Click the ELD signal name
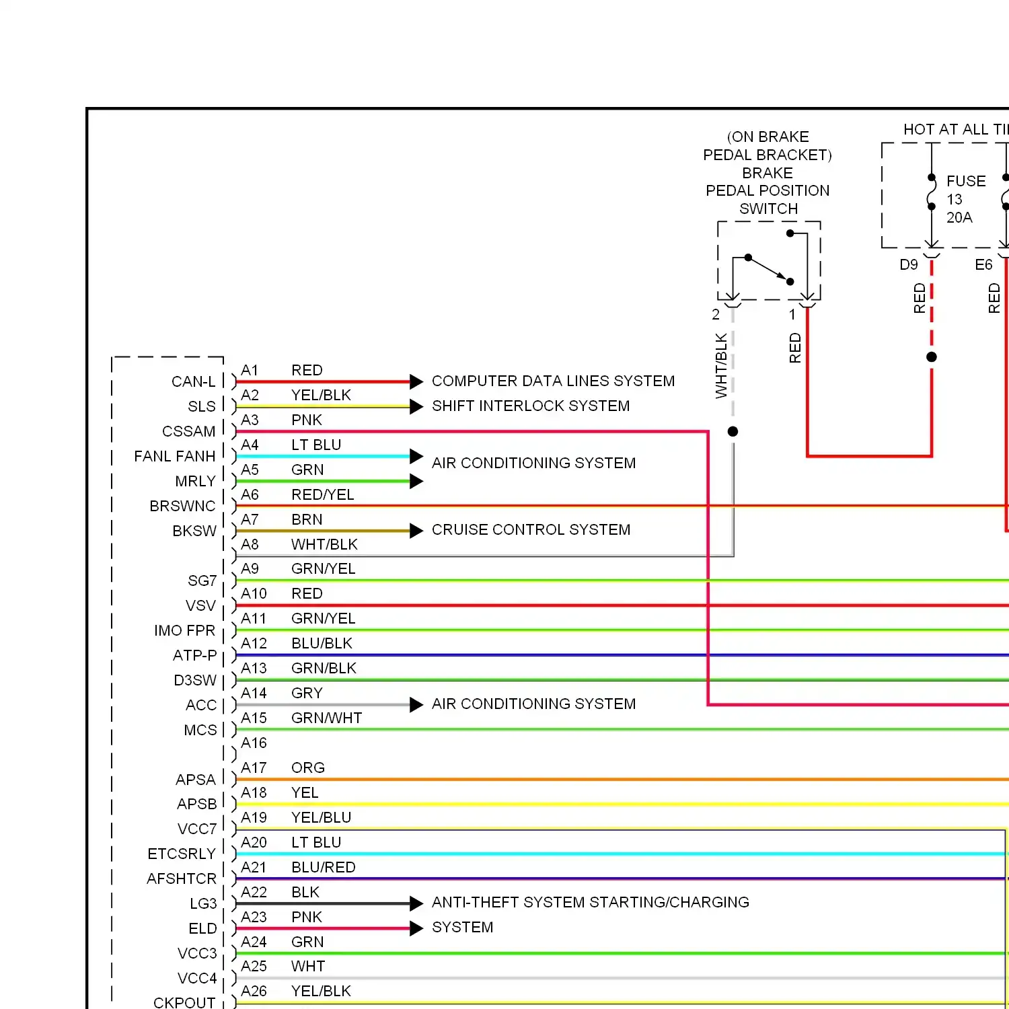Image resolution: width=1009 pixels, height=1009 pixels. (202, 929)
